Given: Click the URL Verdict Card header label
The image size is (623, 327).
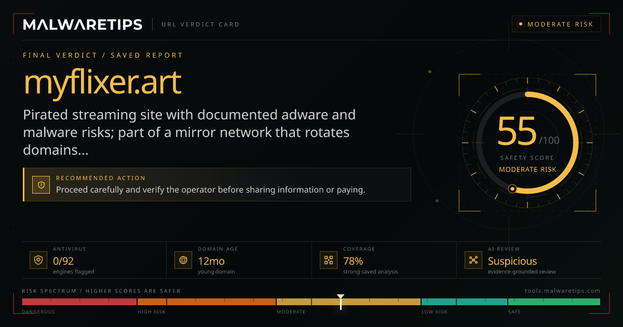Looking at the screenshot, I should point(200,24).
